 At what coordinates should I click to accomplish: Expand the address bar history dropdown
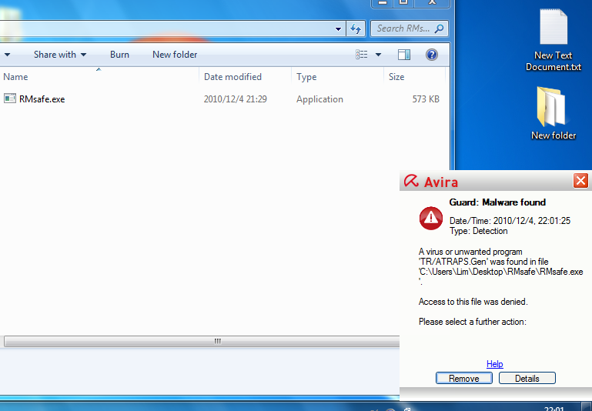pyautogui.click(x=338, y=28)
